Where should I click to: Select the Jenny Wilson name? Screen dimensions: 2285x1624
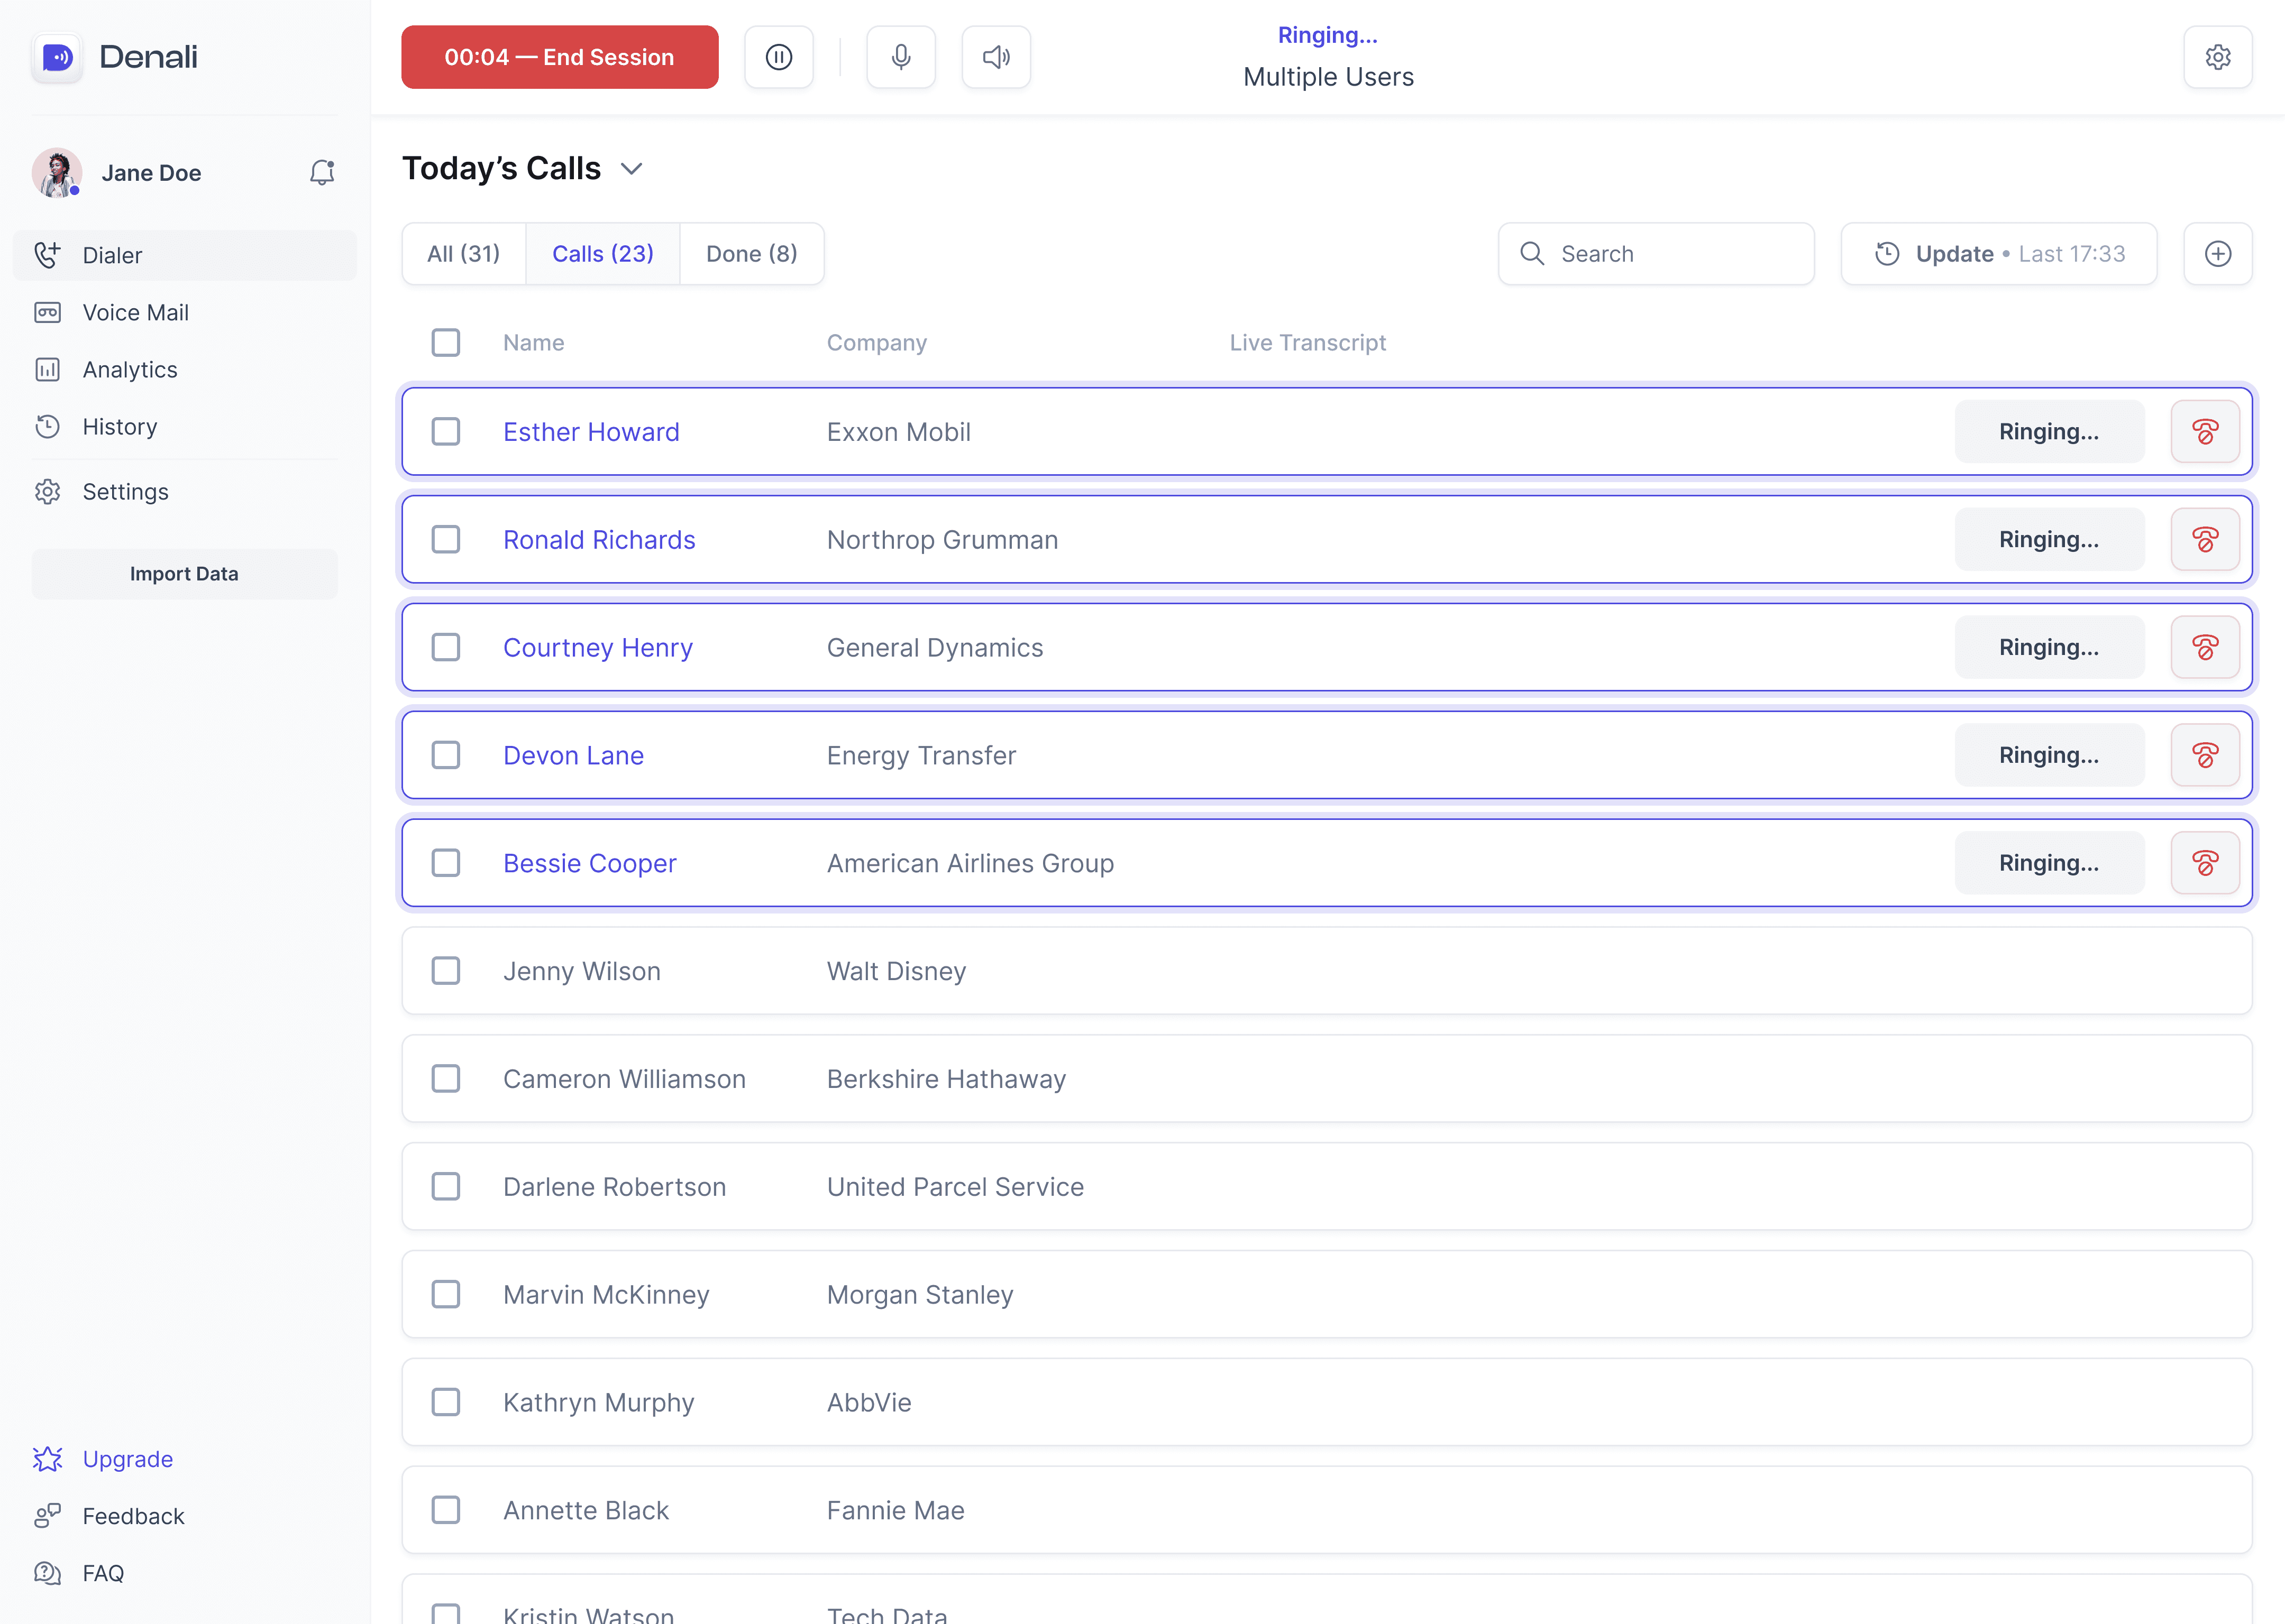coord(581,971)
